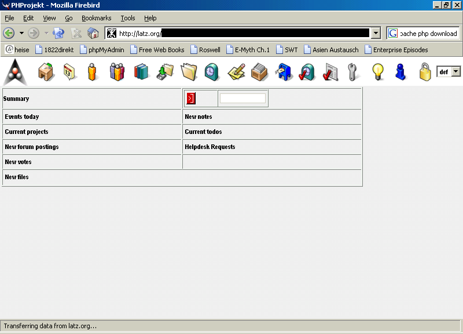Viewport: 463px width, 334px height.
Task: Click the PHProjekt triangle logo
Action: 16,72
